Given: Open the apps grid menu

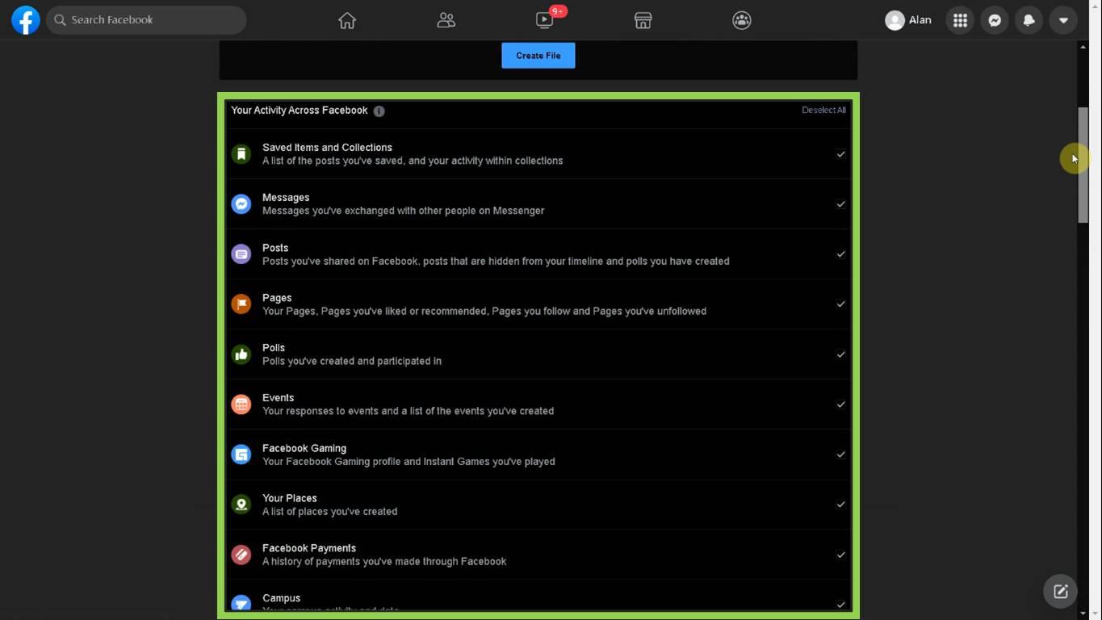Looking at the screenshot, I should pos(960,20).
